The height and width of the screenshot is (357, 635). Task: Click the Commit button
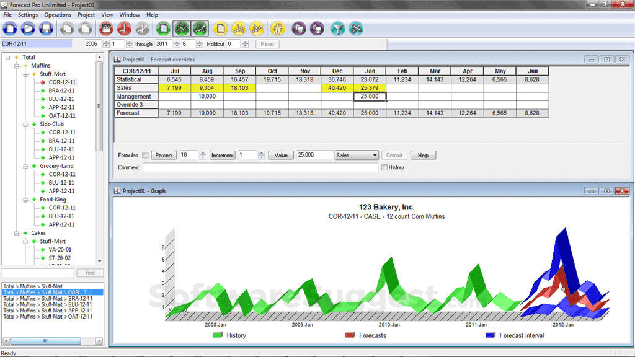tap(394, 155)
